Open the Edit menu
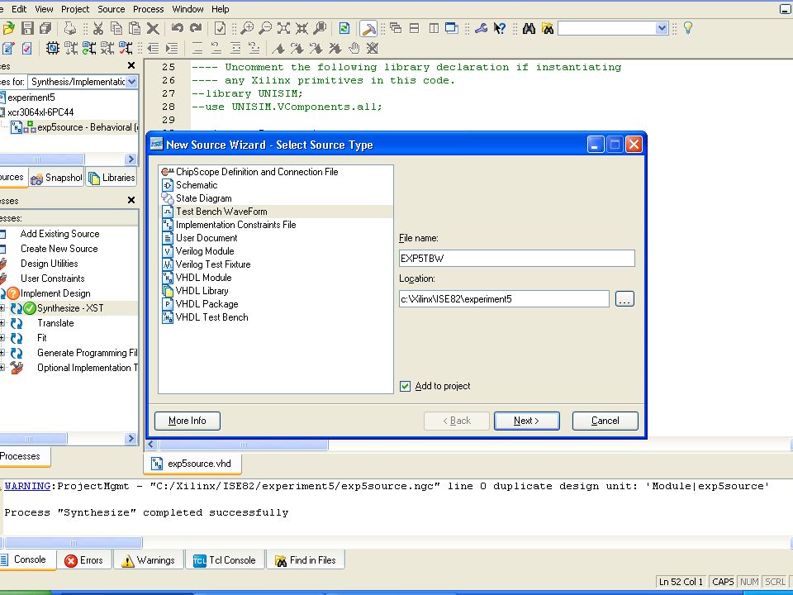793x595 pixels. tap(19, 9)
